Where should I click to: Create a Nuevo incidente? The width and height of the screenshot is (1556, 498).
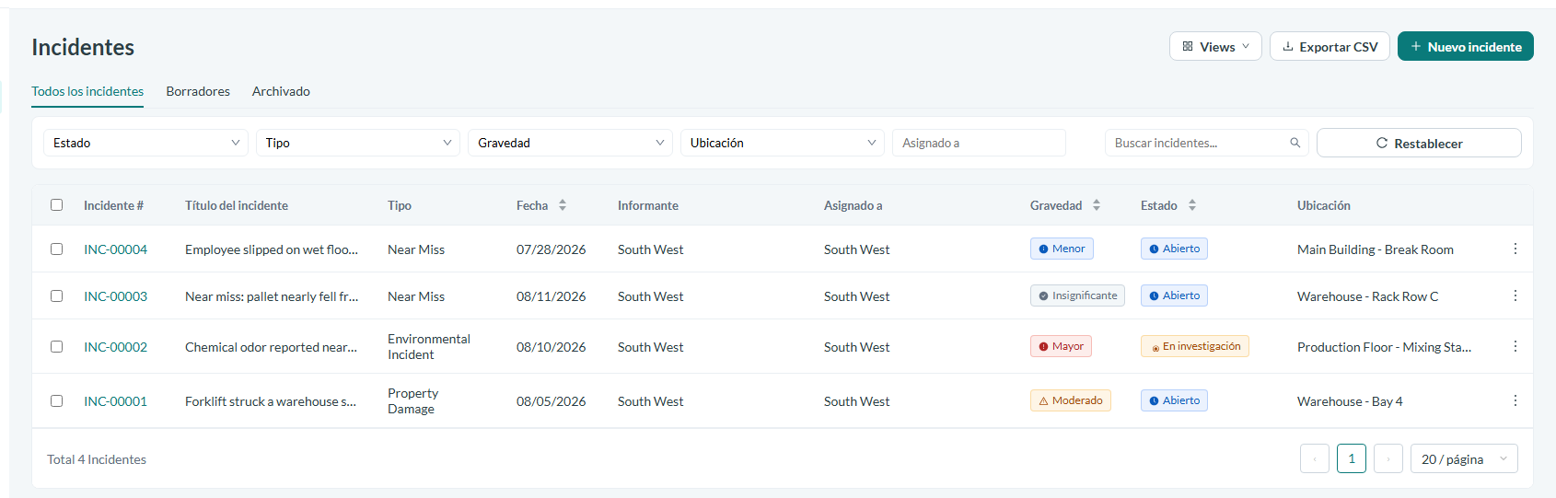tap(1466, 46)
